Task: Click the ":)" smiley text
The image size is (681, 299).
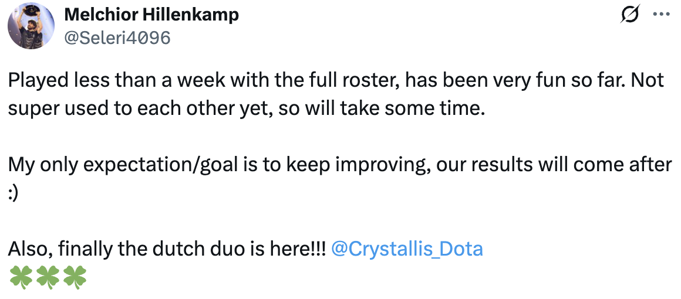Action: pyautogui.click(x=13, y=194)
